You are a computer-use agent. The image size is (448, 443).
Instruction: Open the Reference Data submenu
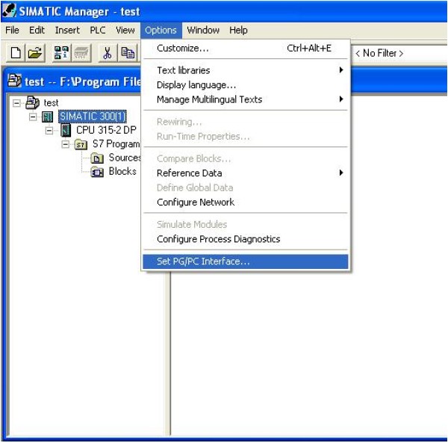coord(246,173)
